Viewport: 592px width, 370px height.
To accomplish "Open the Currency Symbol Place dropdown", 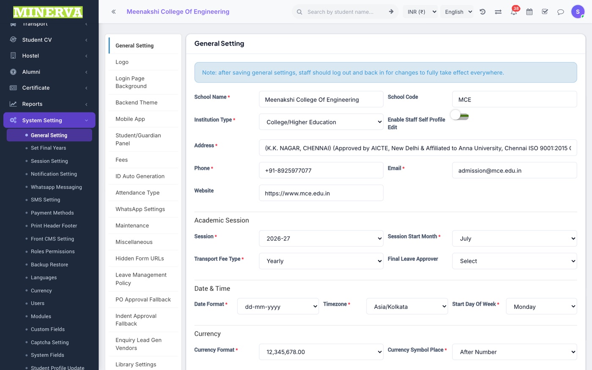I will pos(515,352).
